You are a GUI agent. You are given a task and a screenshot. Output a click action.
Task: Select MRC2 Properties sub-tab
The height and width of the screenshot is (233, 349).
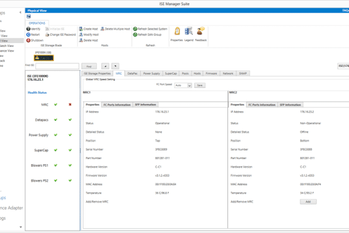tap(237, 105)
